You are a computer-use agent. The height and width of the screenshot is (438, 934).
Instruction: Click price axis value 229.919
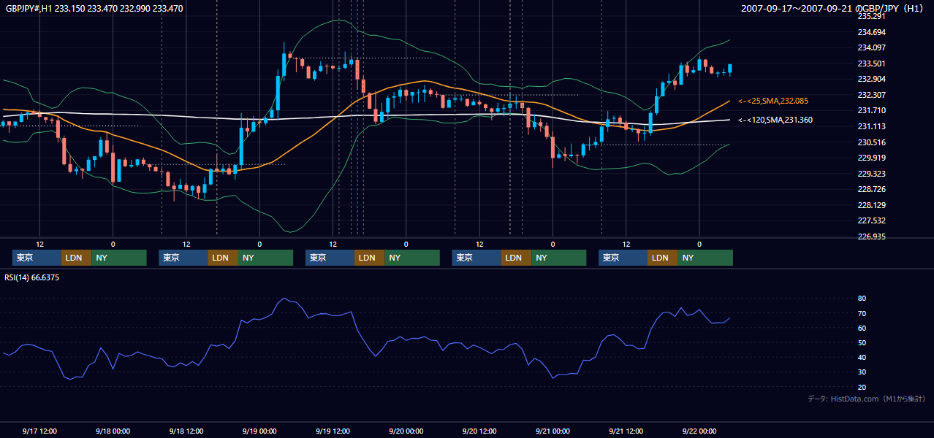[x=871, y=158]
